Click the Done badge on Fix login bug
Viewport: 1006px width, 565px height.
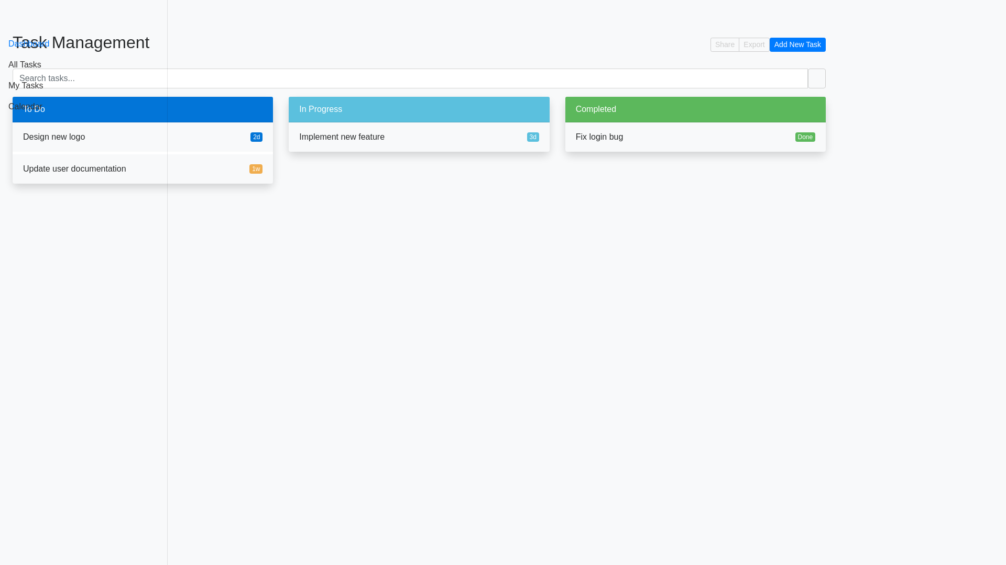(805, 137)
